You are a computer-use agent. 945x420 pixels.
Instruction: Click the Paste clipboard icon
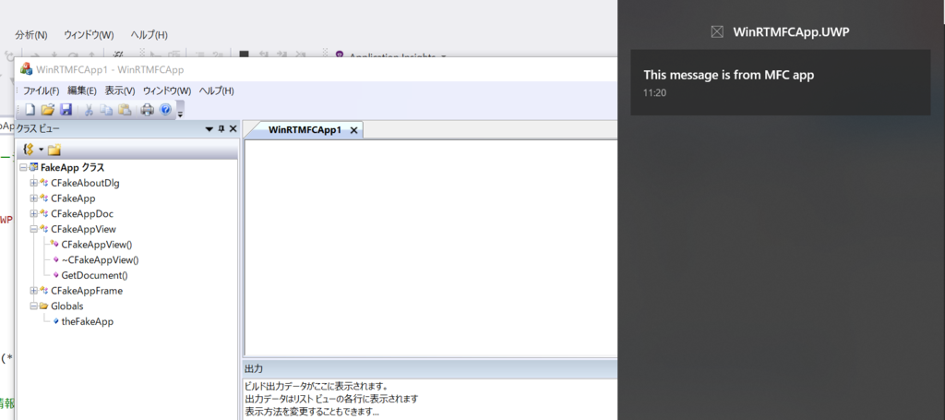(125, 110)
